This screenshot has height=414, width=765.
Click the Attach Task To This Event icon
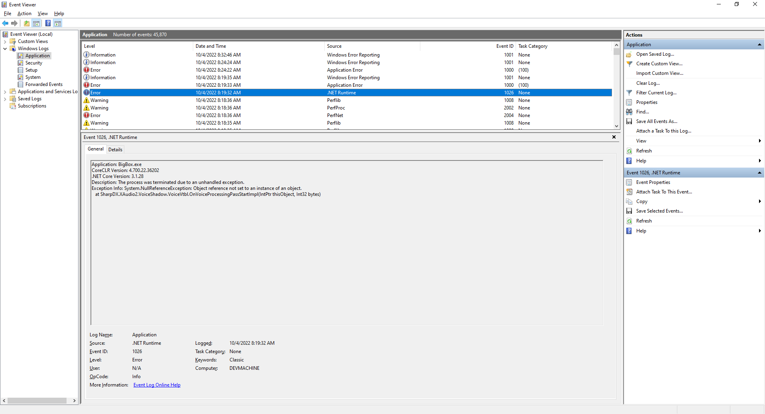(629, 192)
